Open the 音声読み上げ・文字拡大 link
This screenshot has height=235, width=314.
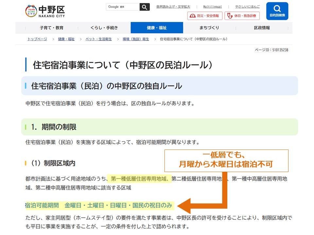173,7
